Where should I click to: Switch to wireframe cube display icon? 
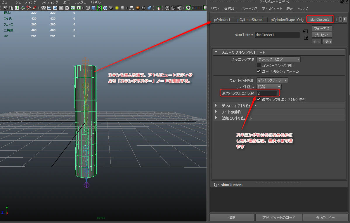(88, 8)
